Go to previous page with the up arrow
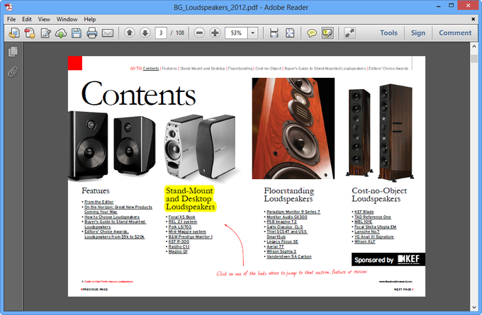 [130, 33]
